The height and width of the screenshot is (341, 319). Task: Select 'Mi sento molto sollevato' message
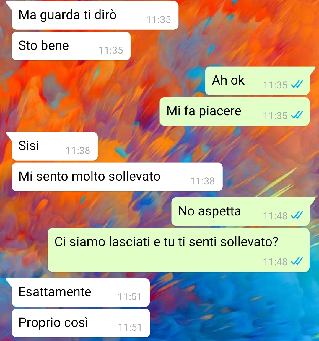[x=117, y=177]
